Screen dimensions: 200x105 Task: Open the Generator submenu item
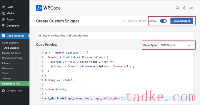(8, 68)
